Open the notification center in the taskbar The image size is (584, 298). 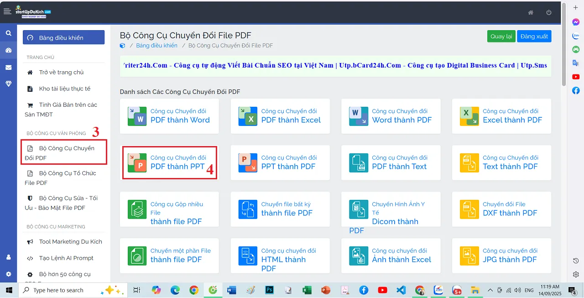click(x=572, y=290)
